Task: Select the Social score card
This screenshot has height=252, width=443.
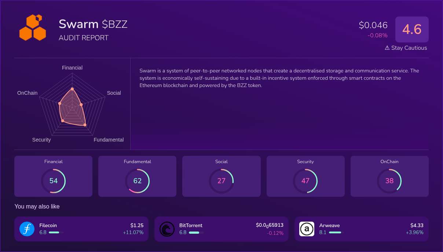Action: tap(221, 176)
